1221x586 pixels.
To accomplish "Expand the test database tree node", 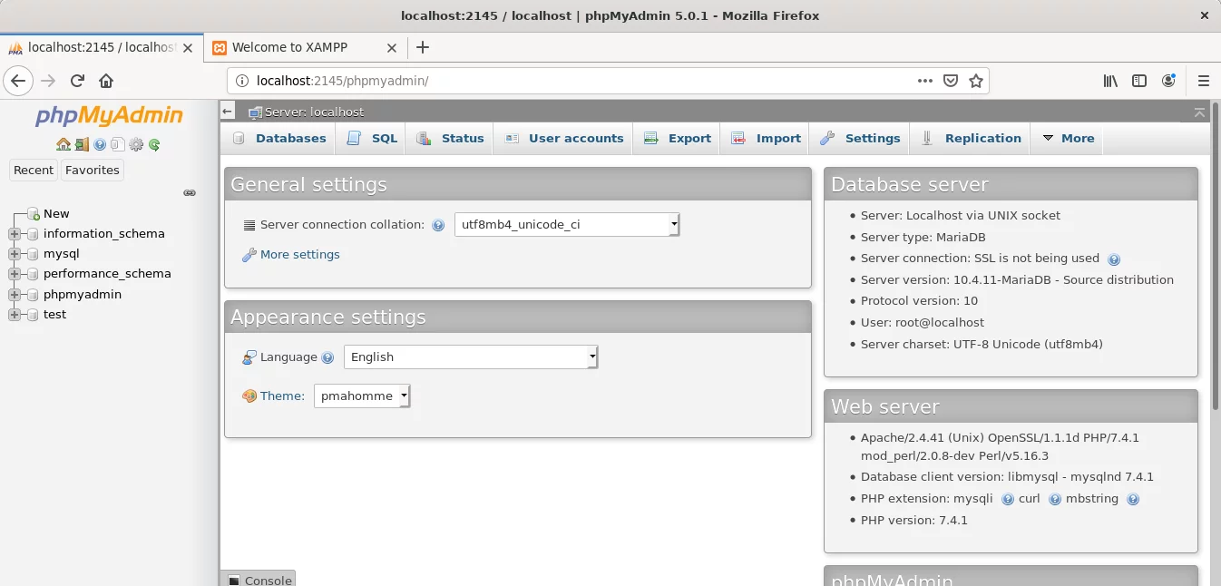I will 14,315.
